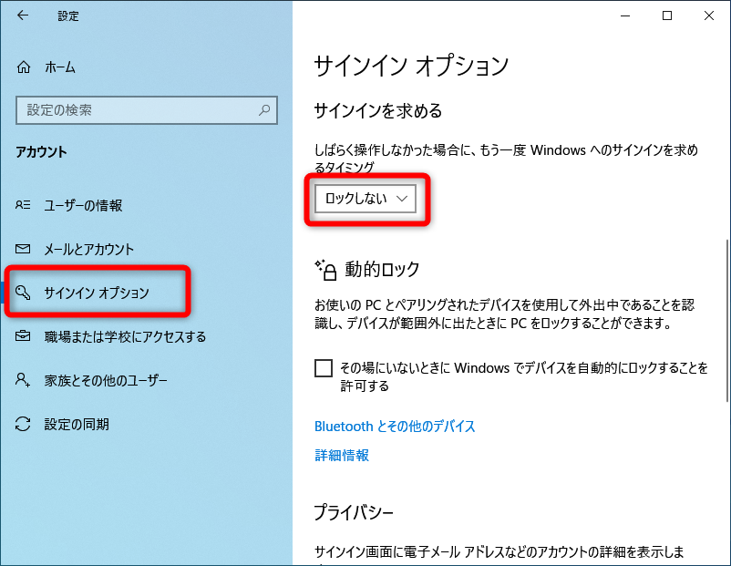731x566 pixels.
Task: Follow the 詳細情報 link
Action: (x=342, y=455)
